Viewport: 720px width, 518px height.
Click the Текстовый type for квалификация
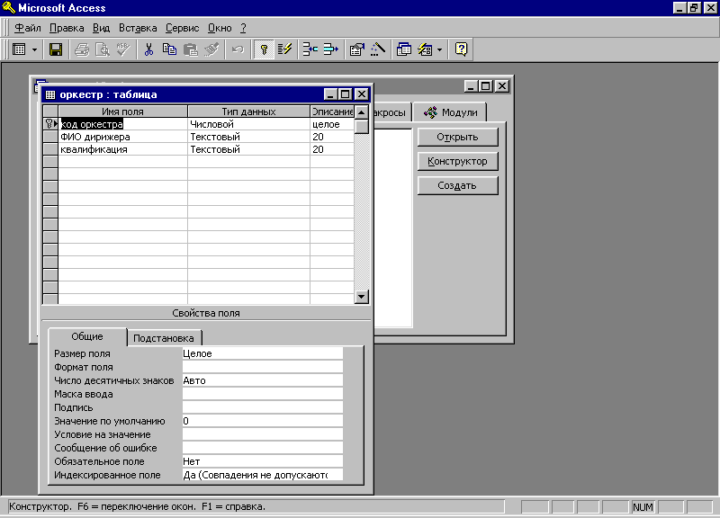(x=249, y=149)
